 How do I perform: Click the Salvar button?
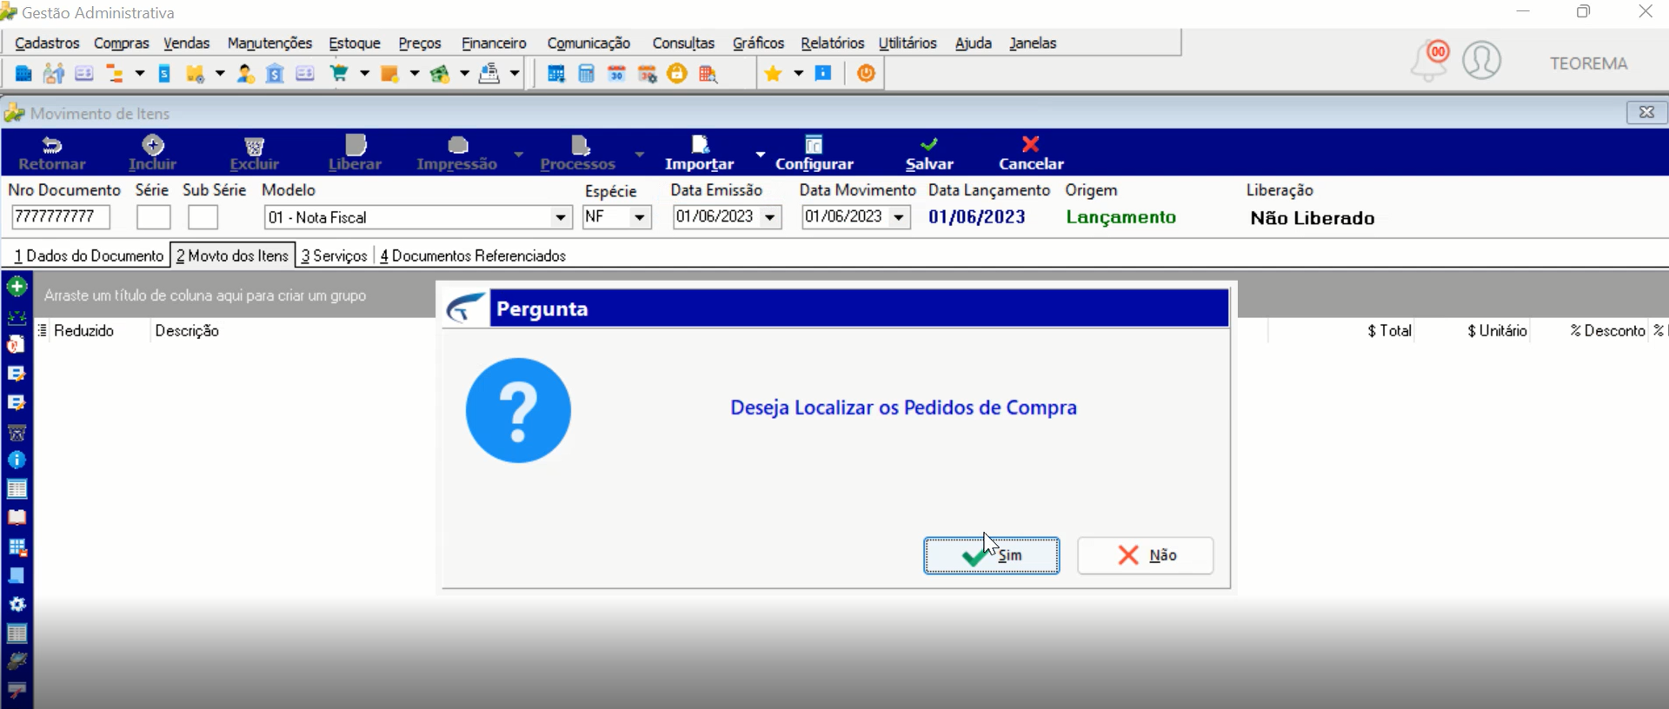click(x=929, y=153)
